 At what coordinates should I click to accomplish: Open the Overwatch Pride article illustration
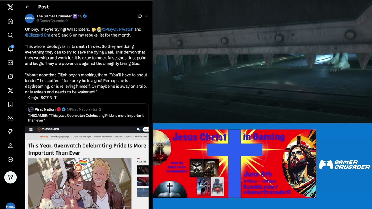[x=80, y=183]
